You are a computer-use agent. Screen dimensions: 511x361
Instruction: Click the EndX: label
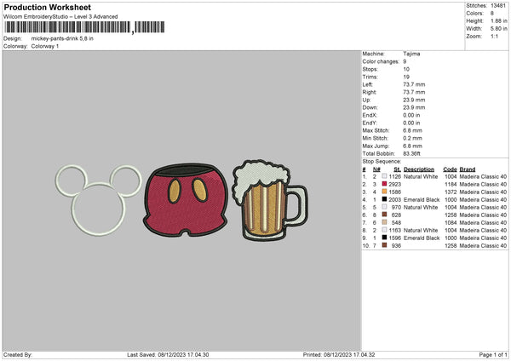click(370, 115)
